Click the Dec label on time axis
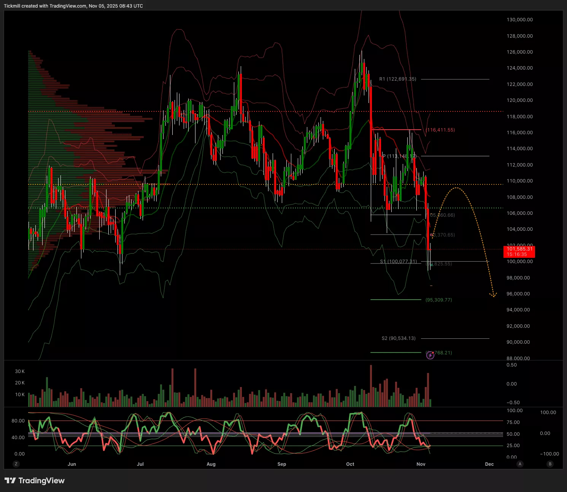The height and width of the screenshot is (492, 567). coord(489,464)
